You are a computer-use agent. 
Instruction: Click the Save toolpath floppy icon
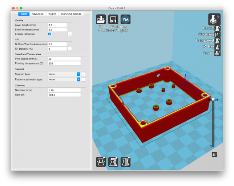coord(113,20)
